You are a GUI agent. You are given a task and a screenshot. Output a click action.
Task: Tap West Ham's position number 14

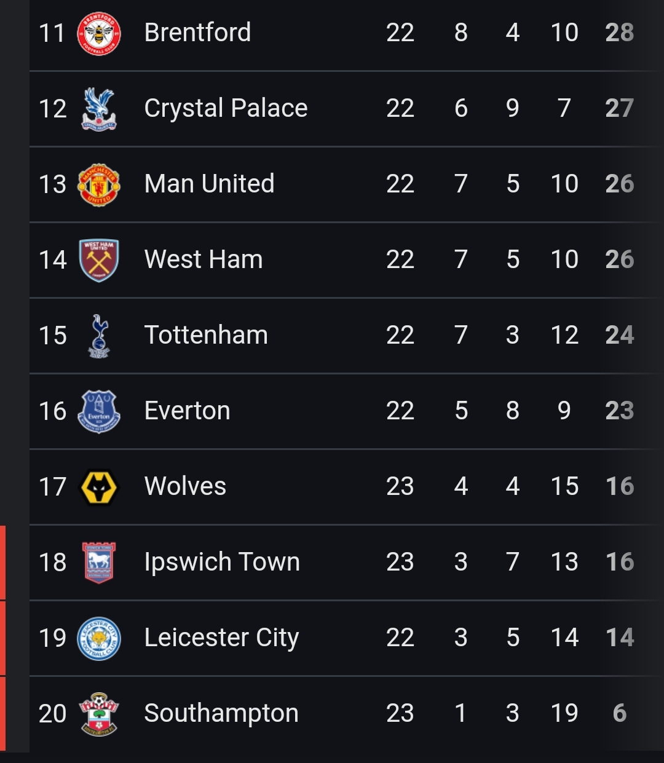pyautogui.click(x=53, y=259)
